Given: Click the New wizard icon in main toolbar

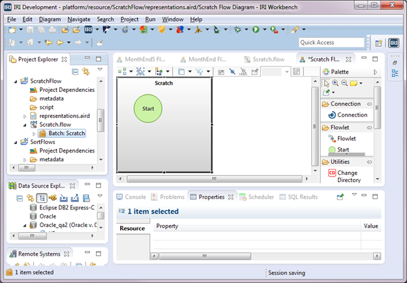Looking at the screenshot, I should pos(12,30).
